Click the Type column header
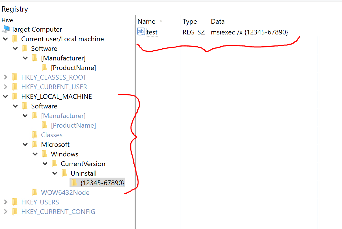This screenshot has height=229, width=342. 189,21
